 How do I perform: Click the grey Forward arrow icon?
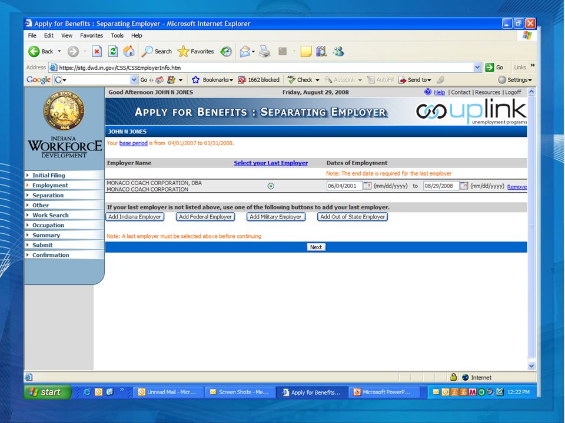[x=73, y=52]
